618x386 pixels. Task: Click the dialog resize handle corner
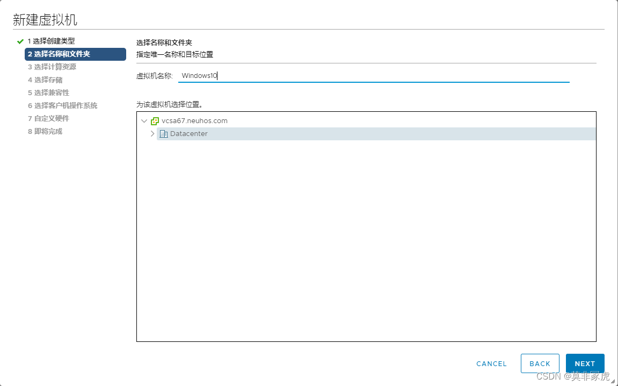[612, 381]
